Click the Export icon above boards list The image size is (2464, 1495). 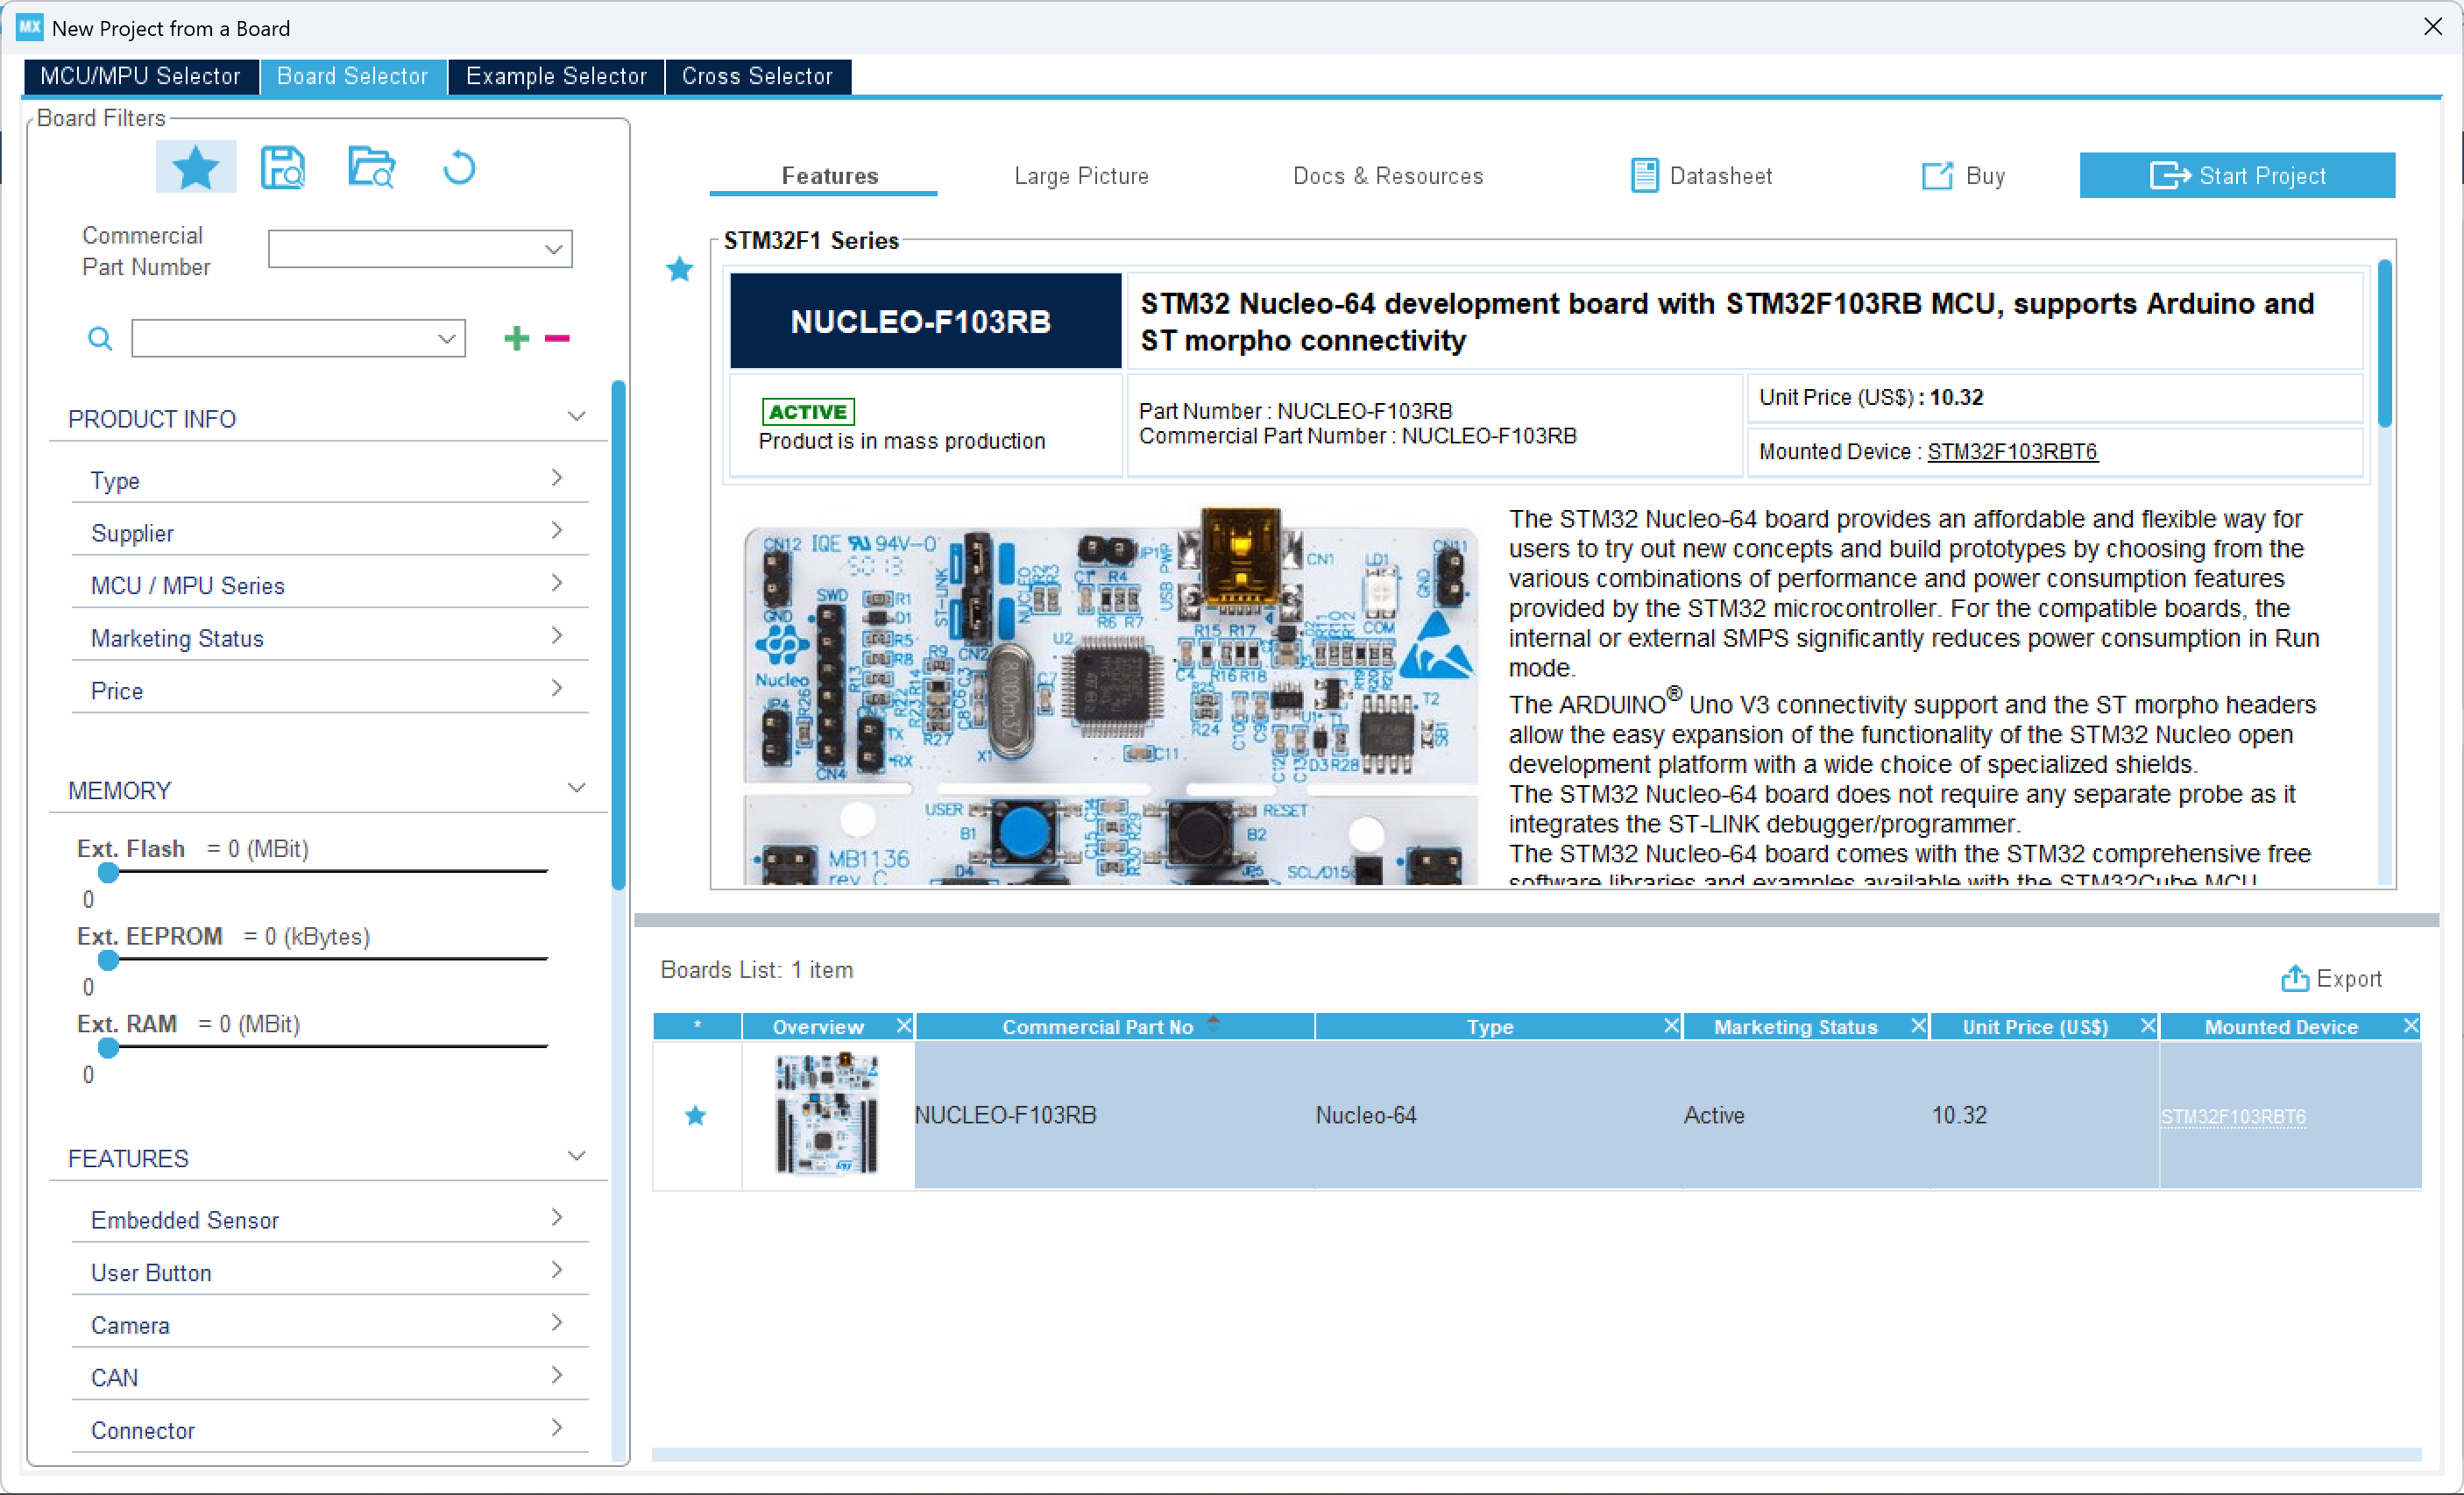coord(2294,978)
